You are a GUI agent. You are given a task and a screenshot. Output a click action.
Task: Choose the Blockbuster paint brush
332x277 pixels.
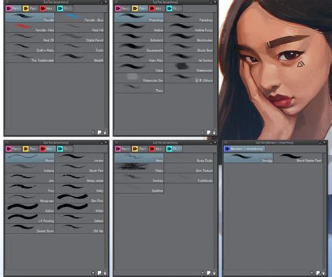pos(189,38)
